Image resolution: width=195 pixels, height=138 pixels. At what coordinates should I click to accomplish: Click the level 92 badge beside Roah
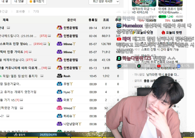click(59, 76)
